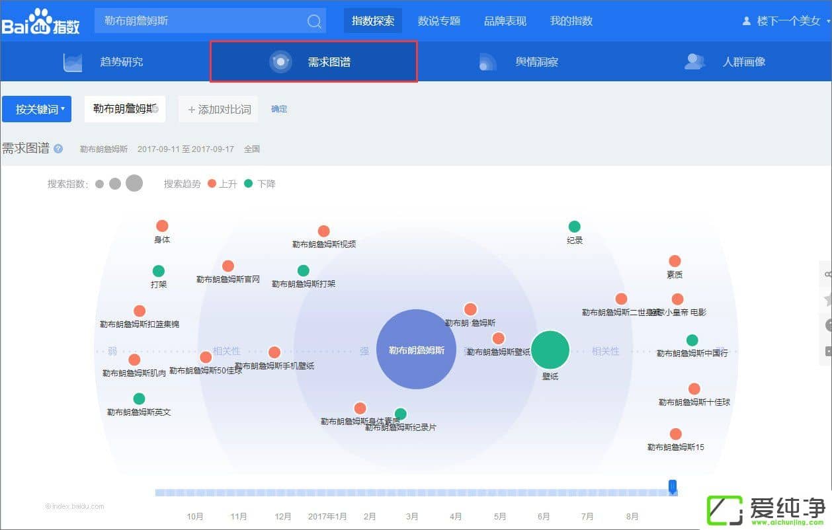Click the help question mark beside 需求图谱
This screenshot has width=832, height=530.
point(58,149)
